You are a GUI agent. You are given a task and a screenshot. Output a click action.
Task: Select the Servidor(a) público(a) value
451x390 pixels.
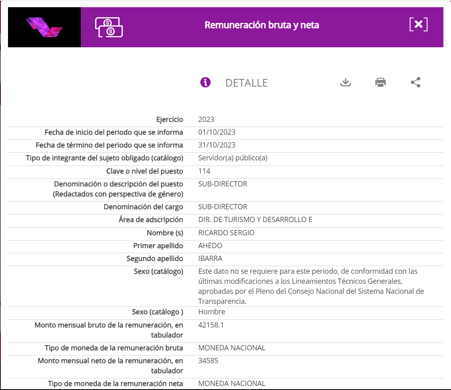coord(233,158)
